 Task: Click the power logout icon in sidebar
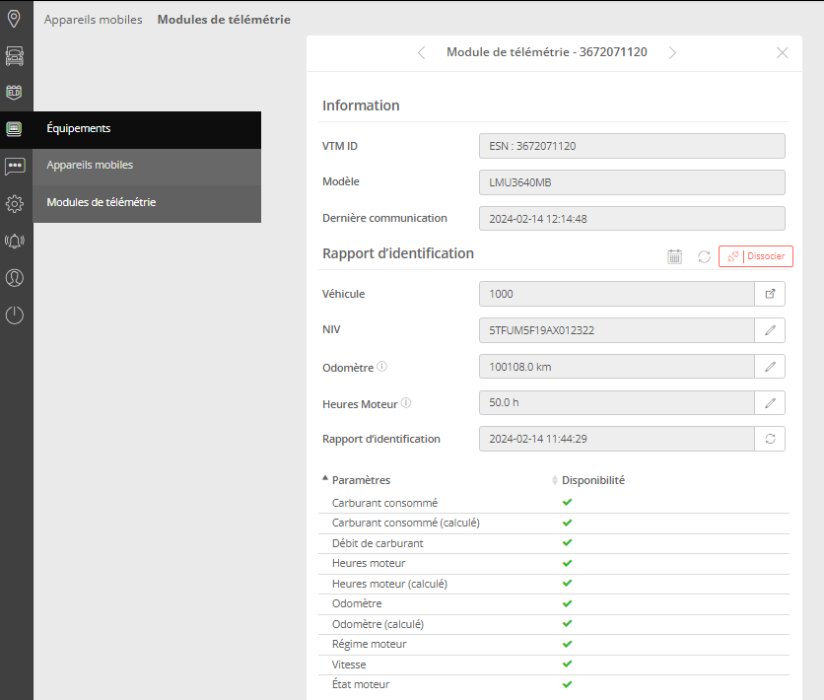[14, 315]
